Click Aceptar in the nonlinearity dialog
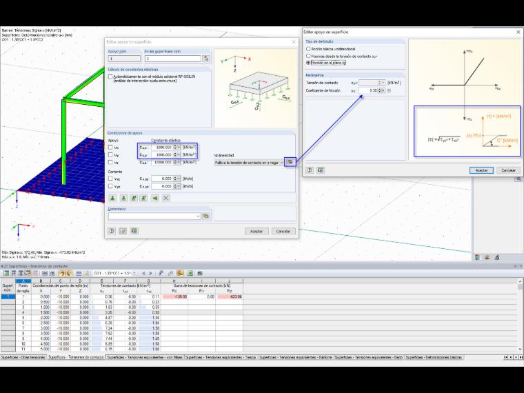 (481, 170)
